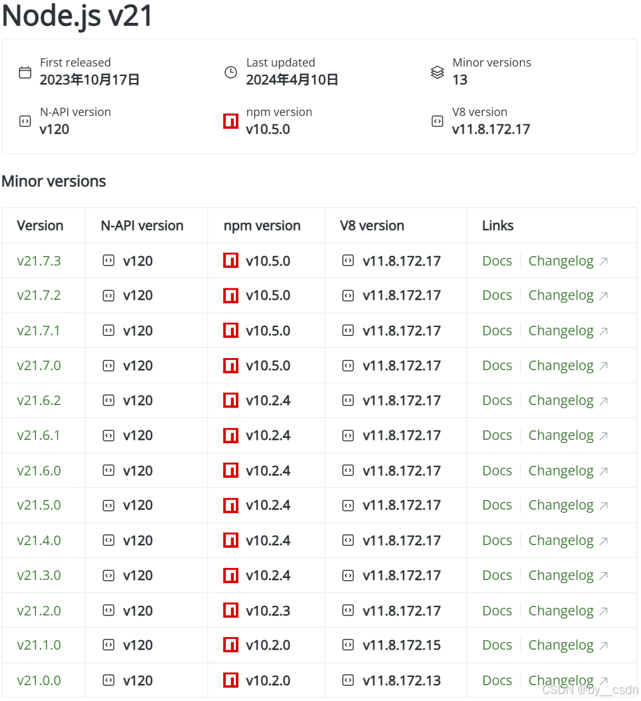Open the v21.4.0 version link
641x701 pixels.
[39, 540]
